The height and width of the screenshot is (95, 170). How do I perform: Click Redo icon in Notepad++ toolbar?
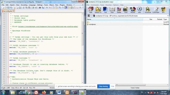point(36,8)
